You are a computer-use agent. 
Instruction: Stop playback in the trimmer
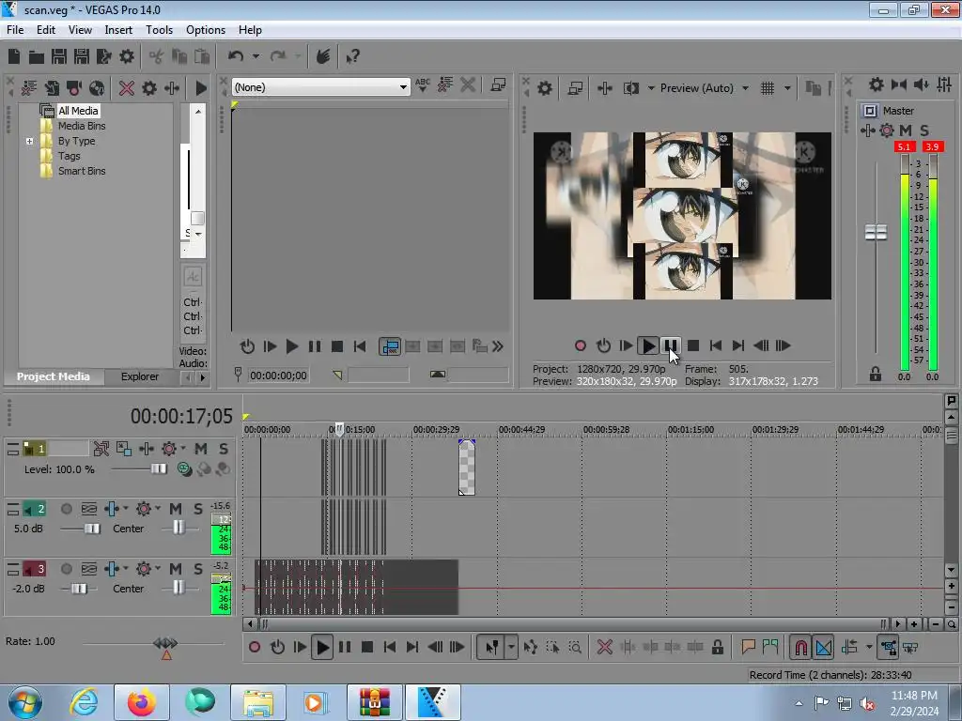(337, 346)
